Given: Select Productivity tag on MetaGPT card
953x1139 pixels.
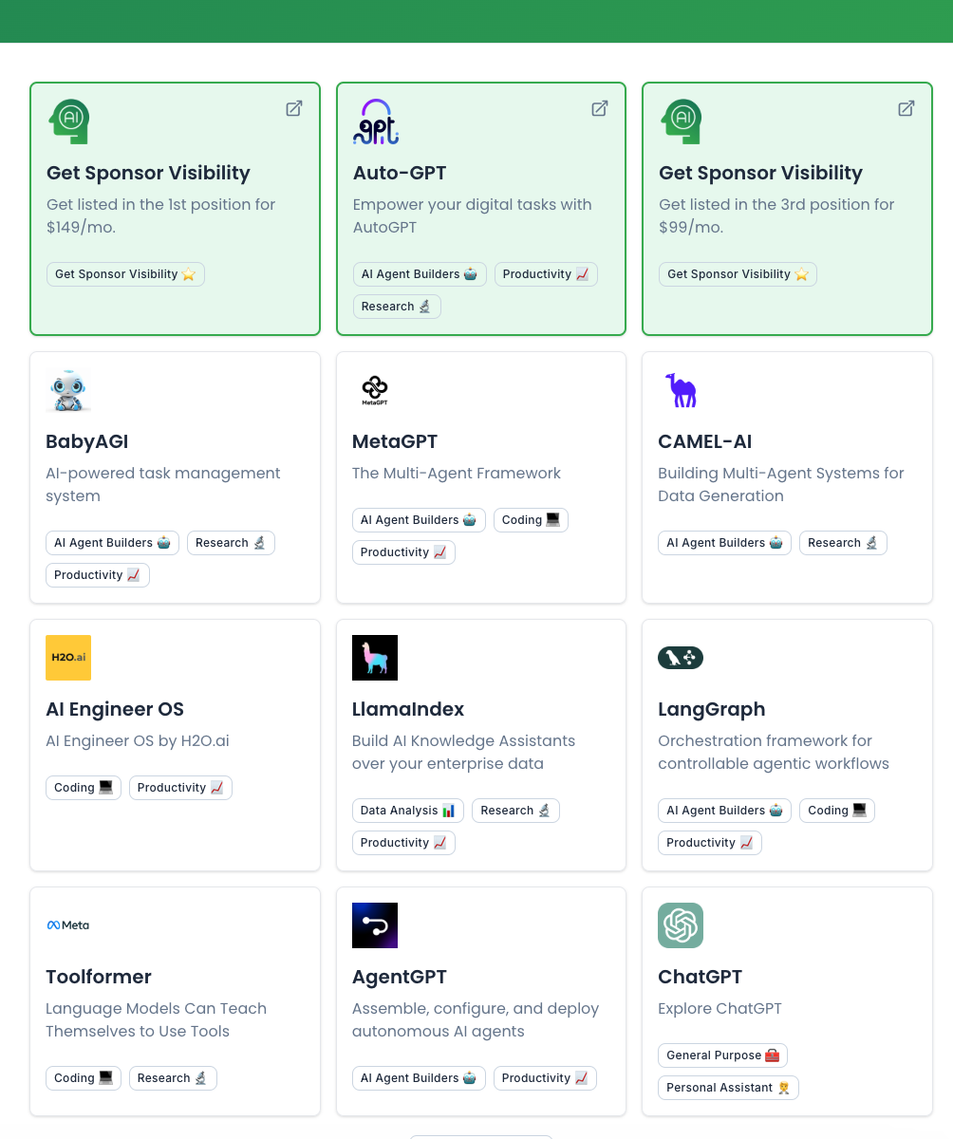Looking at the screenshot, I should (x=403, y=552).
